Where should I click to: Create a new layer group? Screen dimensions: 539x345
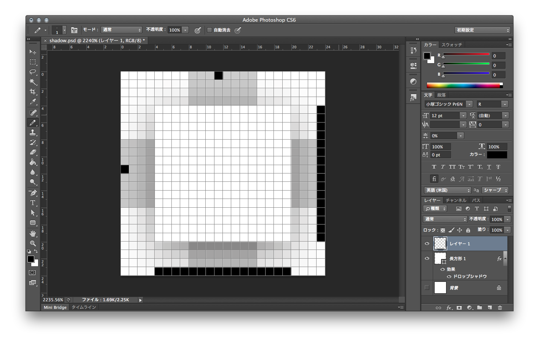pyautogui.click(x=480, y=307)
